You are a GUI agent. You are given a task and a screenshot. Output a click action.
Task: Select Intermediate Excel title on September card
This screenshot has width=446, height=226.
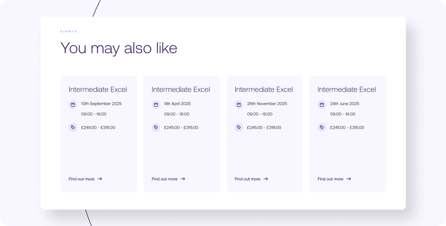click(98, 90)
